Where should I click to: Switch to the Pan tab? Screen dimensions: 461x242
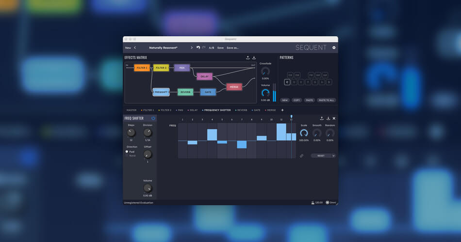tap(180, 110)
